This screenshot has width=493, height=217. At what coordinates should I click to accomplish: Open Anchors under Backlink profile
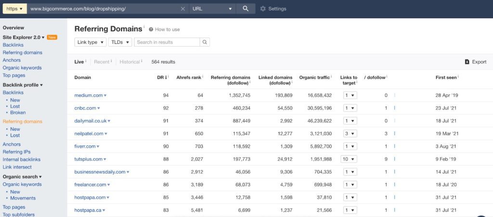(12, 144)
